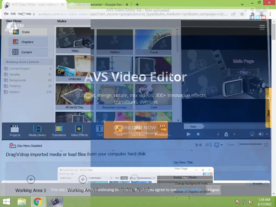Click the display aspect monitor icon

(x=217, y=145)
